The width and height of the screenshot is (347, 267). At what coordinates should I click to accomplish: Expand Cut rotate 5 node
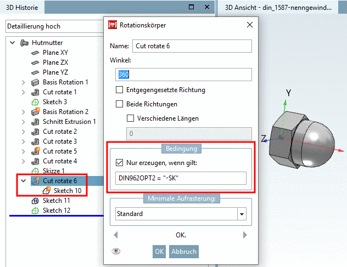pos(24,151)
